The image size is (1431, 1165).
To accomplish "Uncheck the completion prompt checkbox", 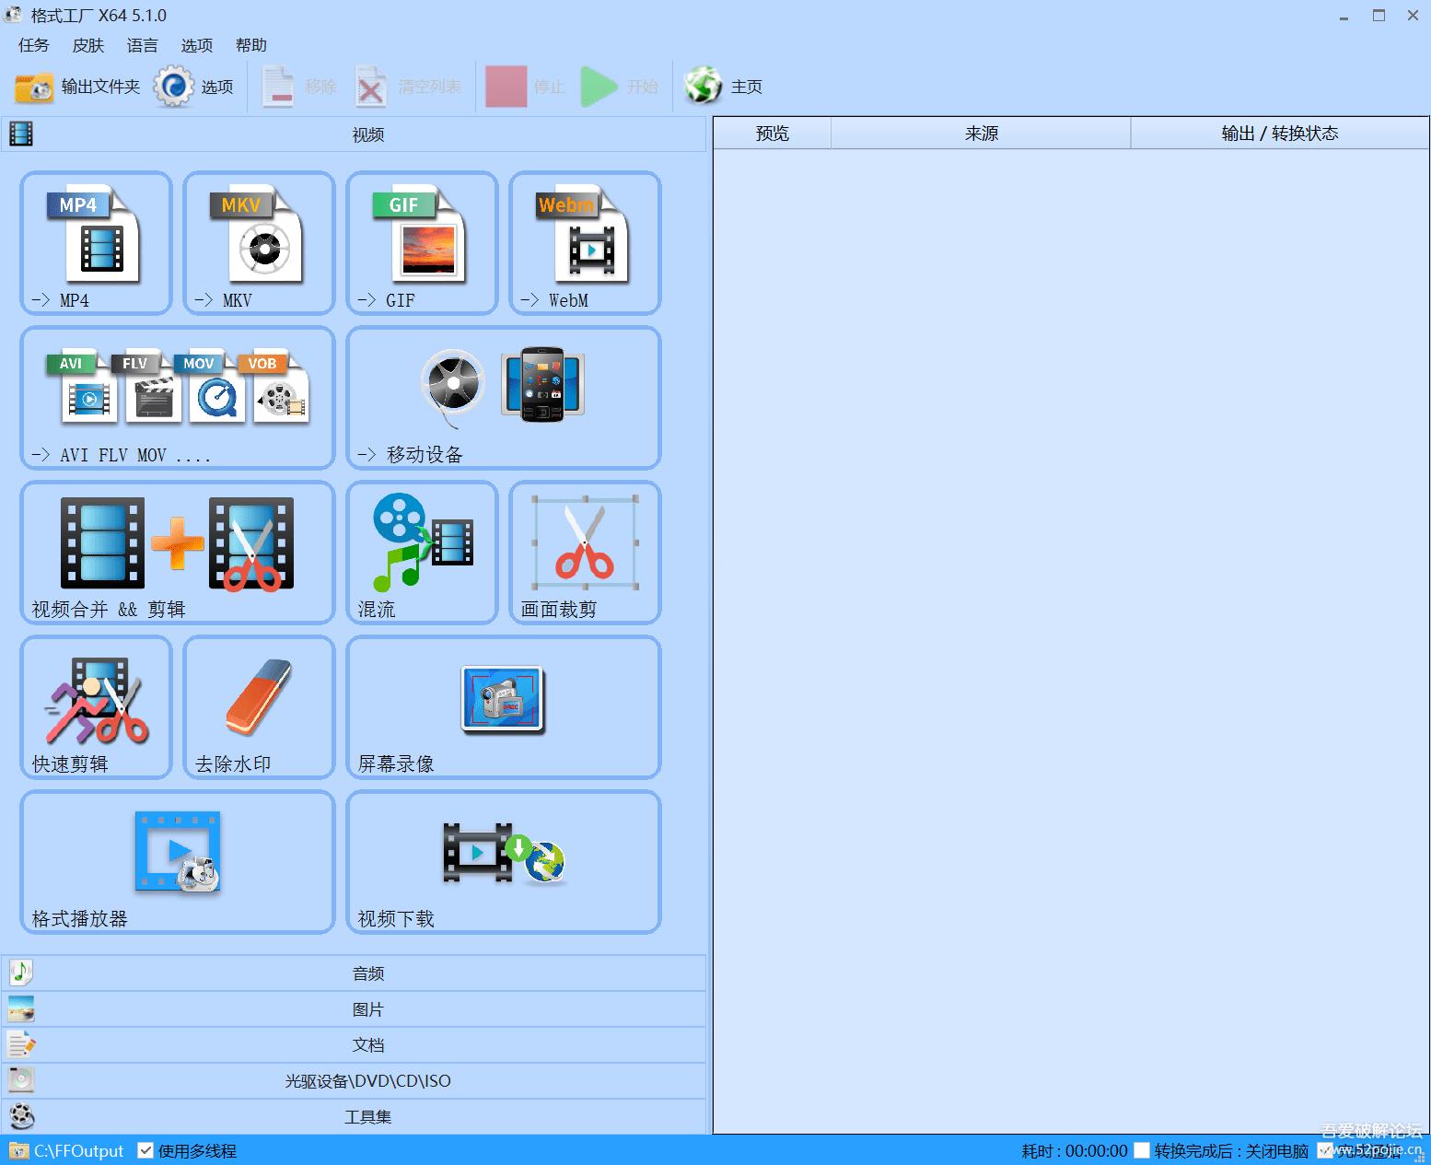I will [1326, 1150].
